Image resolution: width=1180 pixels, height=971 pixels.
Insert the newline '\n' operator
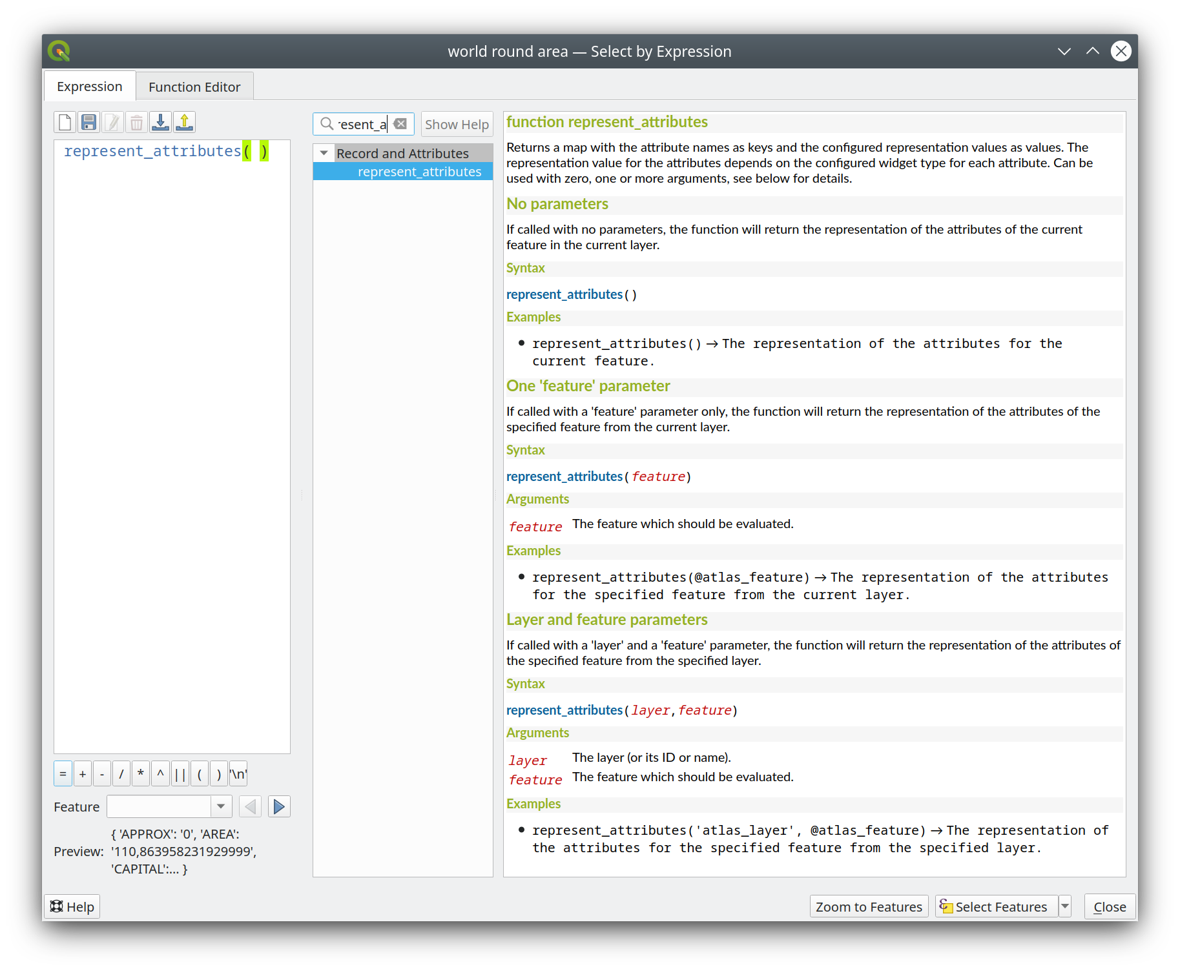click(x=238, y=773)
